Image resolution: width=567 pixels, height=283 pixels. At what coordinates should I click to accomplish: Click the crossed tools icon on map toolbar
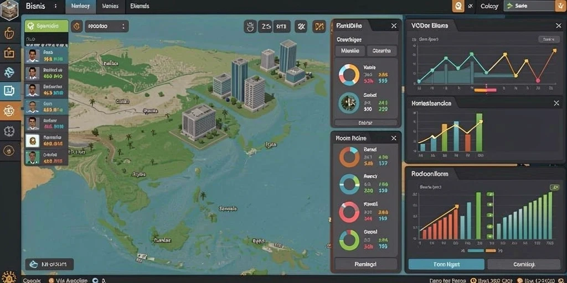point(301,27)
